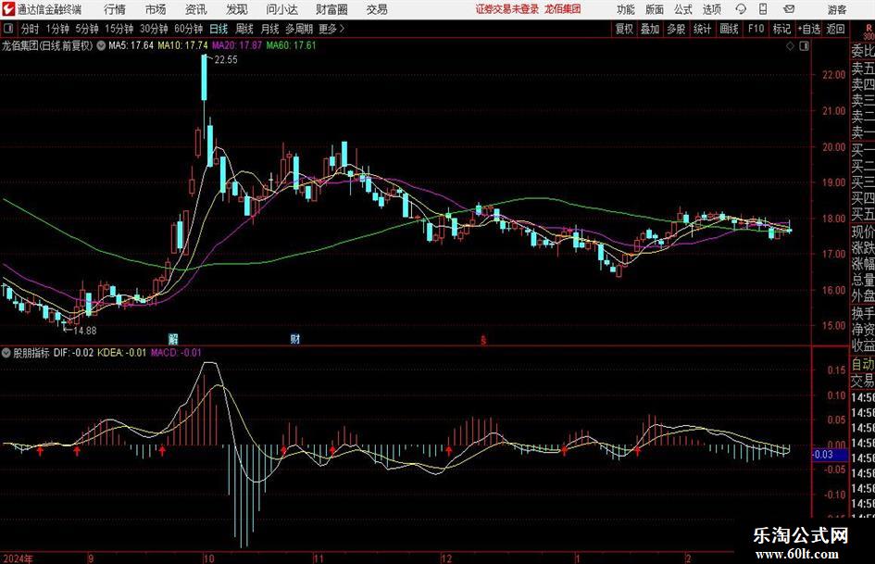Click the 财 marker icon under the chart

click(x=295, y=339)
